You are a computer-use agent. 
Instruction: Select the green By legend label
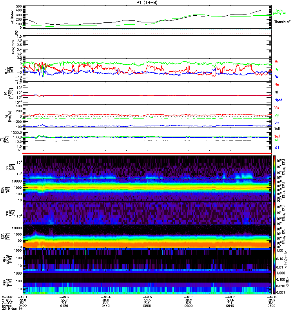pyautogui.click(x=276, y=69)
